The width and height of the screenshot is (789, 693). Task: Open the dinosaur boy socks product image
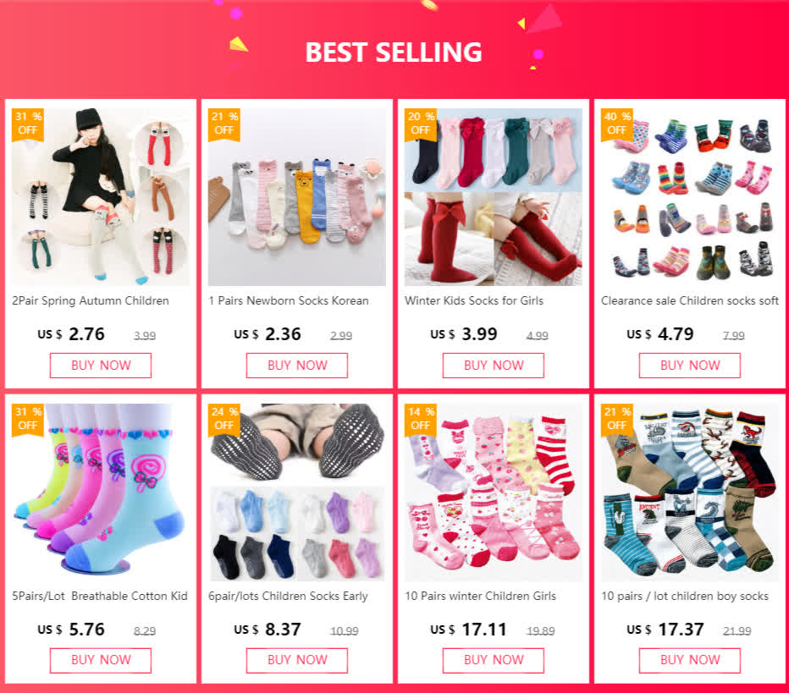coord(689,492)
